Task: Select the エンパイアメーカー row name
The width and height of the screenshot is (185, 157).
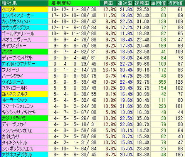Action: click(x=25, y=15)
